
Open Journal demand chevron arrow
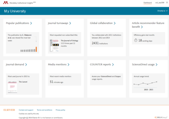[x=26, y=64]
